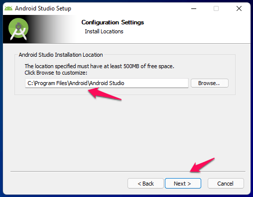Click the 'Install Locations' subtitle
Viewport: 253px width, 197px height.
pos(104,31)
